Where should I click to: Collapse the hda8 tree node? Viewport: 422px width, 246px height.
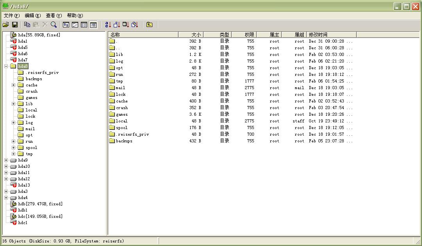point(6,66)
